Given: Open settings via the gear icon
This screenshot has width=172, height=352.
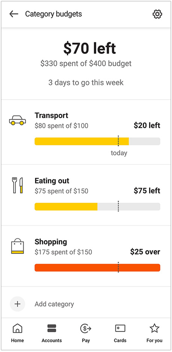Looking at the screenshot, I should point(157,14).
